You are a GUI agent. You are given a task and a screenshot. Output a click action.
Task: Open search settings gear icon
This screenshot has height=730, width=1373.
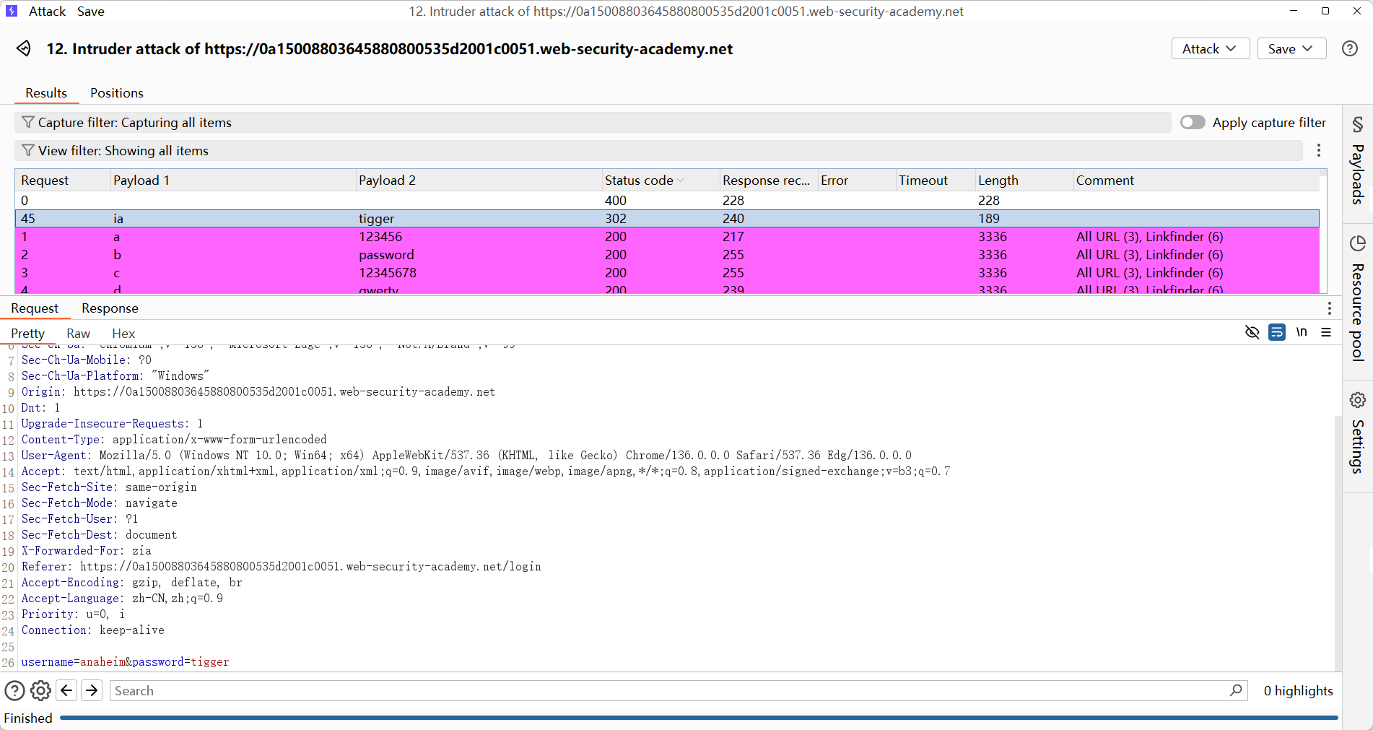40,690
